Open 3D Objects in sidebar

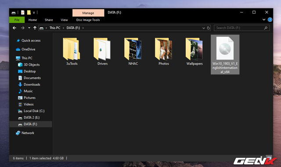tap(29, 65)
